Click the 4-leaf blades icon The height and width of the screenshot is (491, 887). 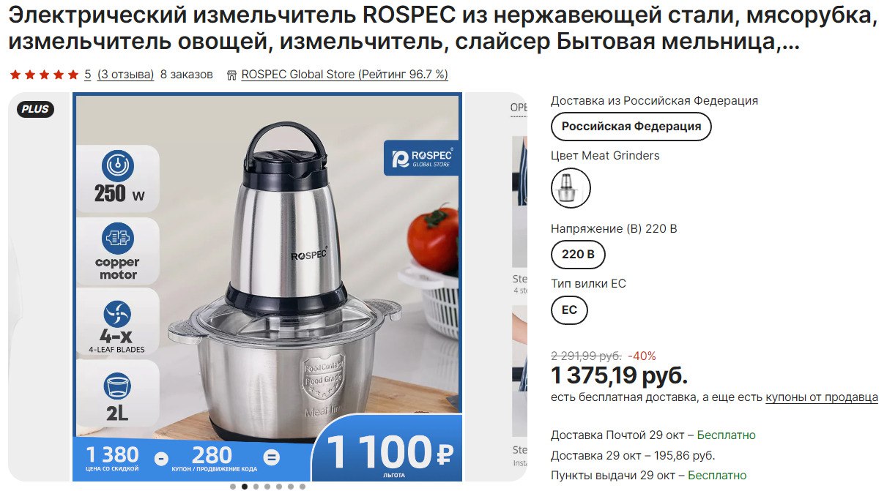[117, 315]
